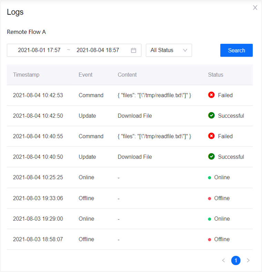Select page 1 in pagination

(x=236, y=260)
